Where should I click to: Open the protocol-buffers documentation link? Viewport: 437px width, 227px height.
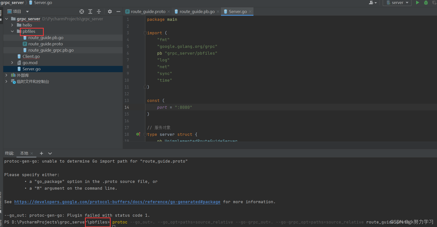coord(117,202)
